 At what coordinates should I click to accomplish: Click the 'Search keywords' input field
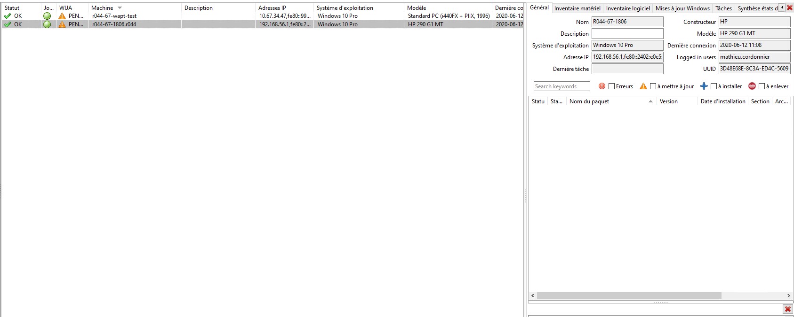561,86
